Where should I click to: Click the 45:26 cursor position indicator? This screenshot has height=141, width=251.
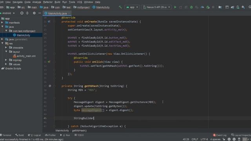[x=186, y=139]
